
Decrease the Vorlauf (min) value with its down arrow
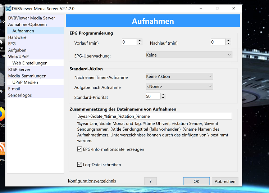[x=140, y=44]
